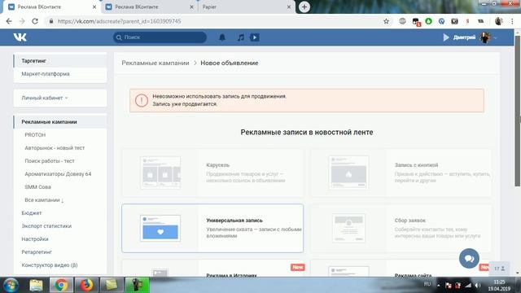Open Ароматизаторы Довезу 64 campaign
This screenshot has width=521, height=293.
coord(58,174)
